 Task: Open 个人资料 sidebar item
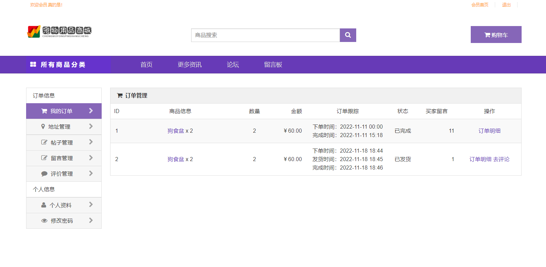coord(64,205)
